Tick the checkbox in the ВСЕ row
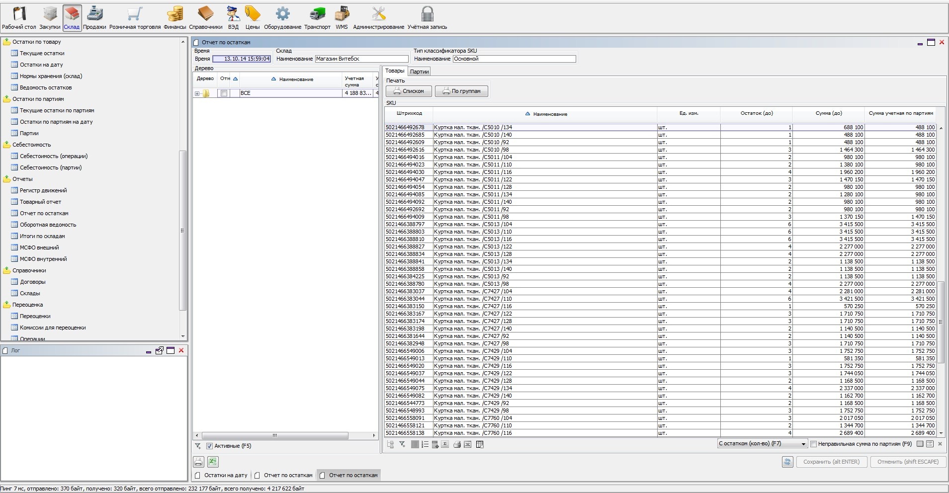This screenshot has height=493, width=949. point(224,93)
